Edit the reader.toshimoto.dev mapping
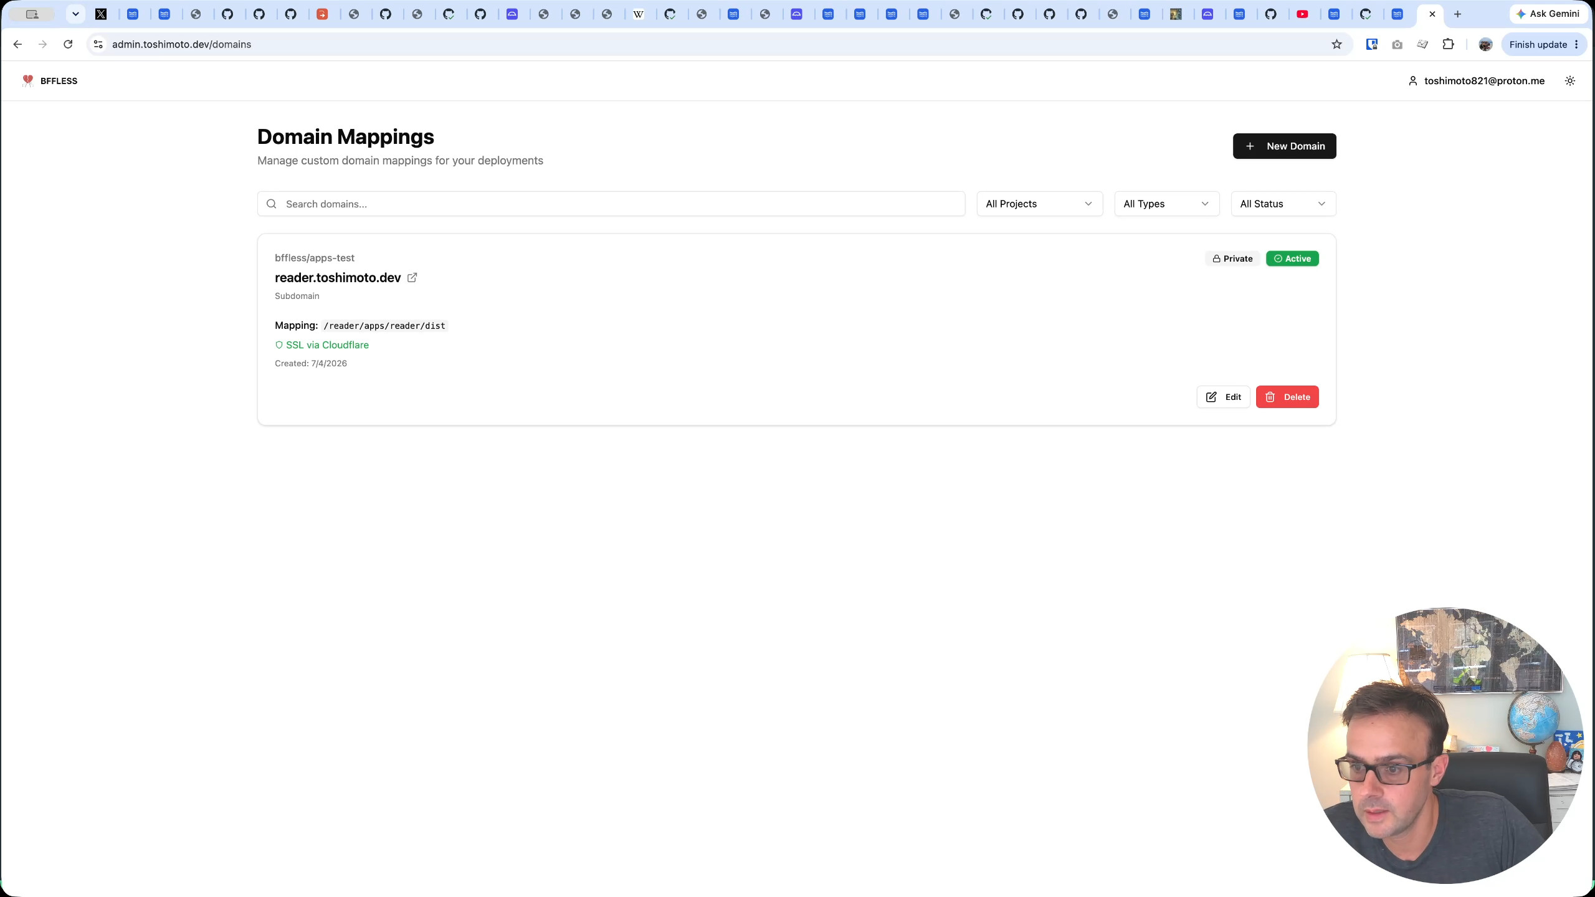Viewport: 1595px width, 897px height. pyautogui.click(x=1223, y=397)
